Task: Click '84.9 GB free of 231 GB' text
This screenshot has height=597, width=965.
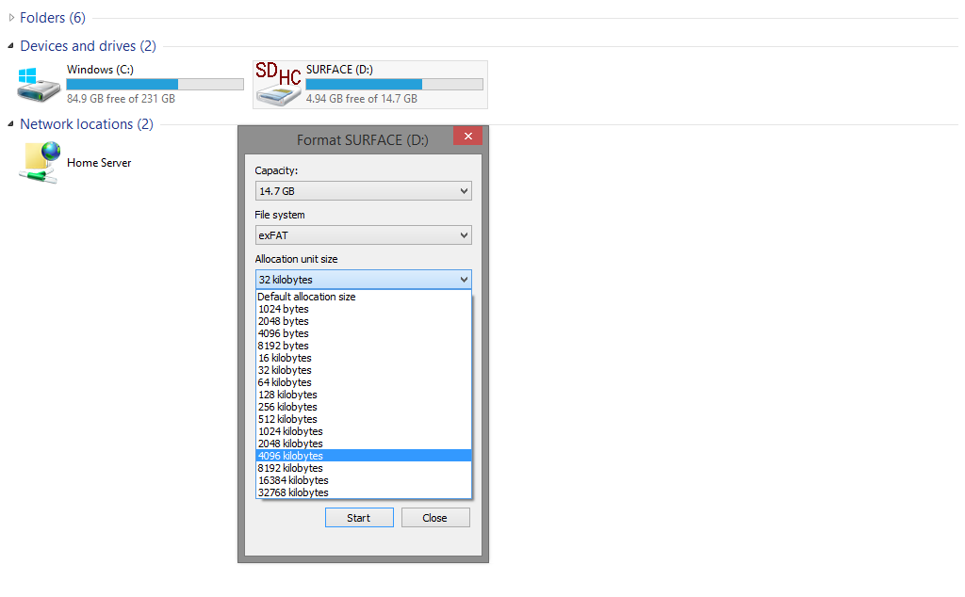Action: (121, 98)
